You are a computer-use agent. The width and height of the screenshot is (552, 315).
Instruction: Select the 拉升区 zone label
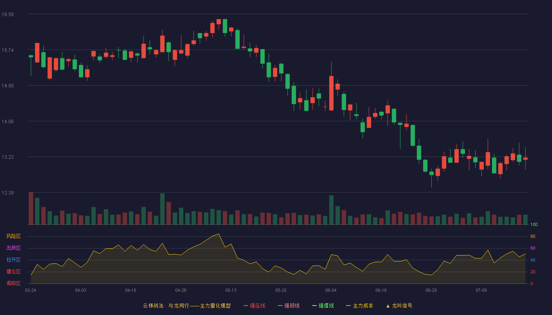[13, 260]
